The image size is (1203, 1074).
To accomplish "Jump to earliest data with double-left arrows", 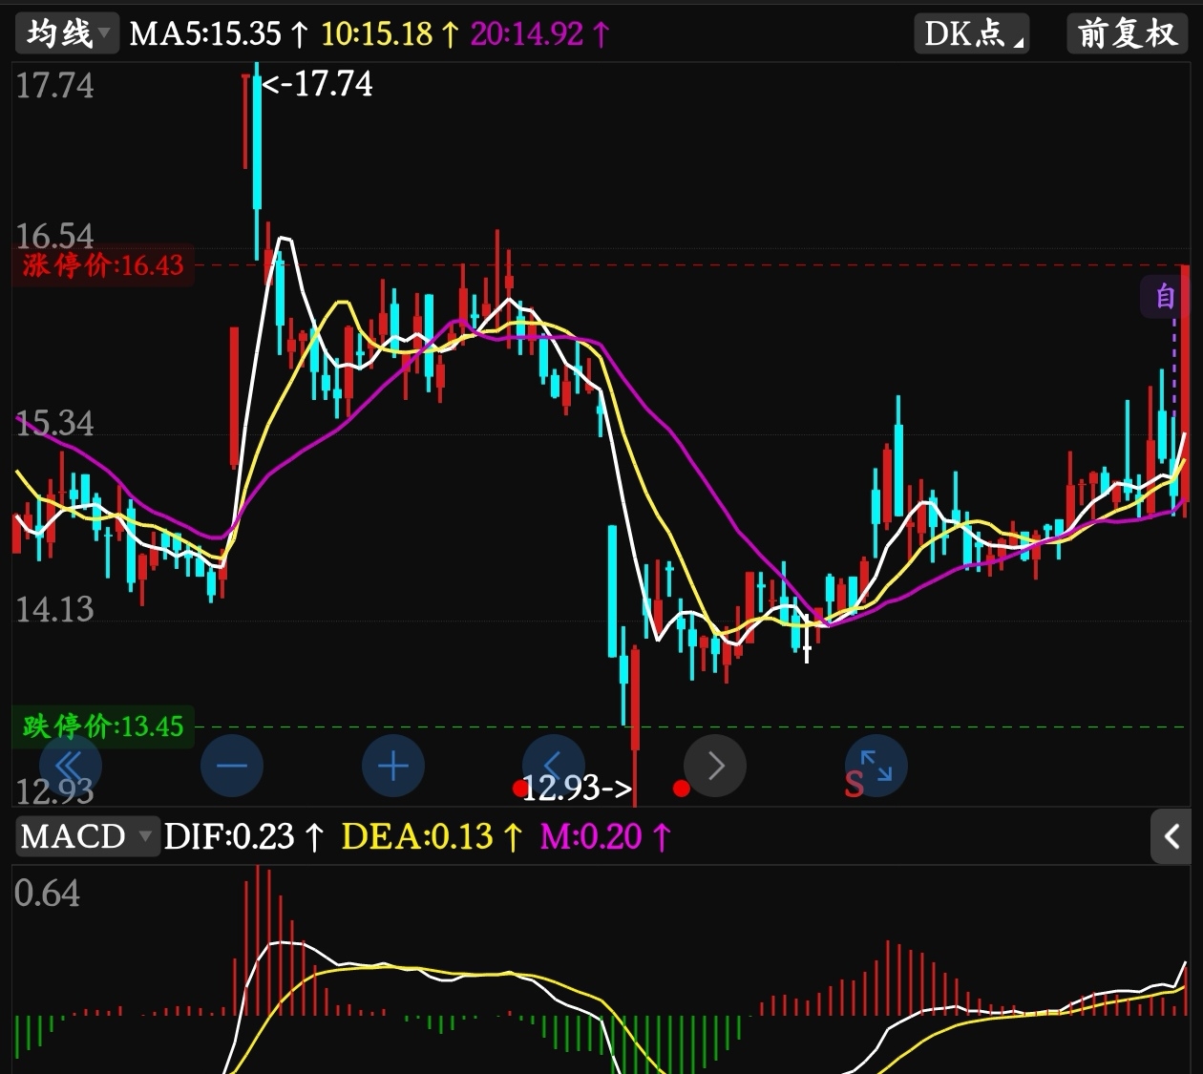I will click(70, 766).
